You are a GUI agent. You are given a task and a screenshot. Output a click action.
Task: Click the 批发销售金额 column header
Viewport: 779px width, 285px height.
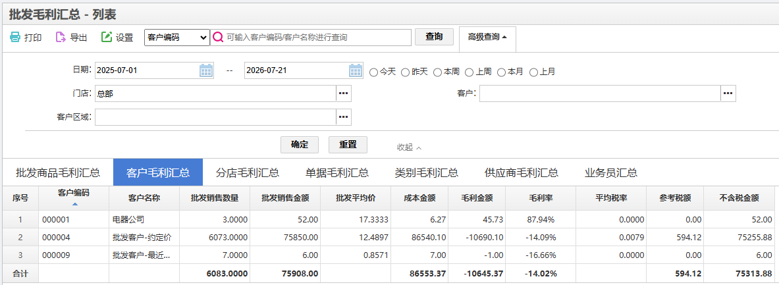pos(285,197)
